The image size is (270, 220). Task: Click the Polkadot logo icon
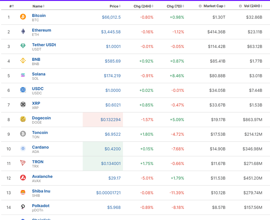click(23, 207)
